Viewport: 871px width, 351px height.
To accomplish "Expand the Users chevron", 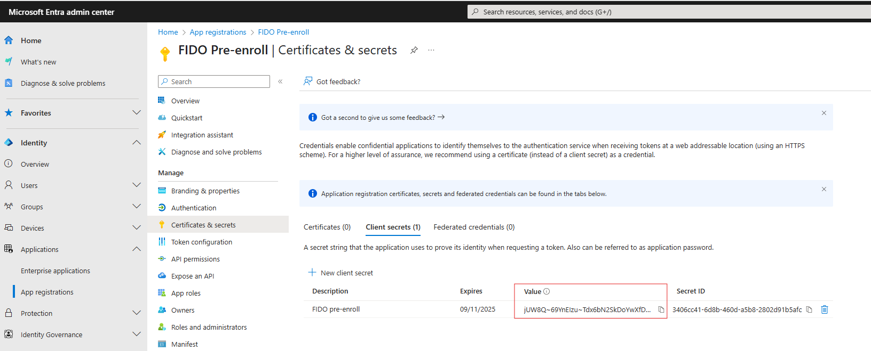I will tap(137, 185).
